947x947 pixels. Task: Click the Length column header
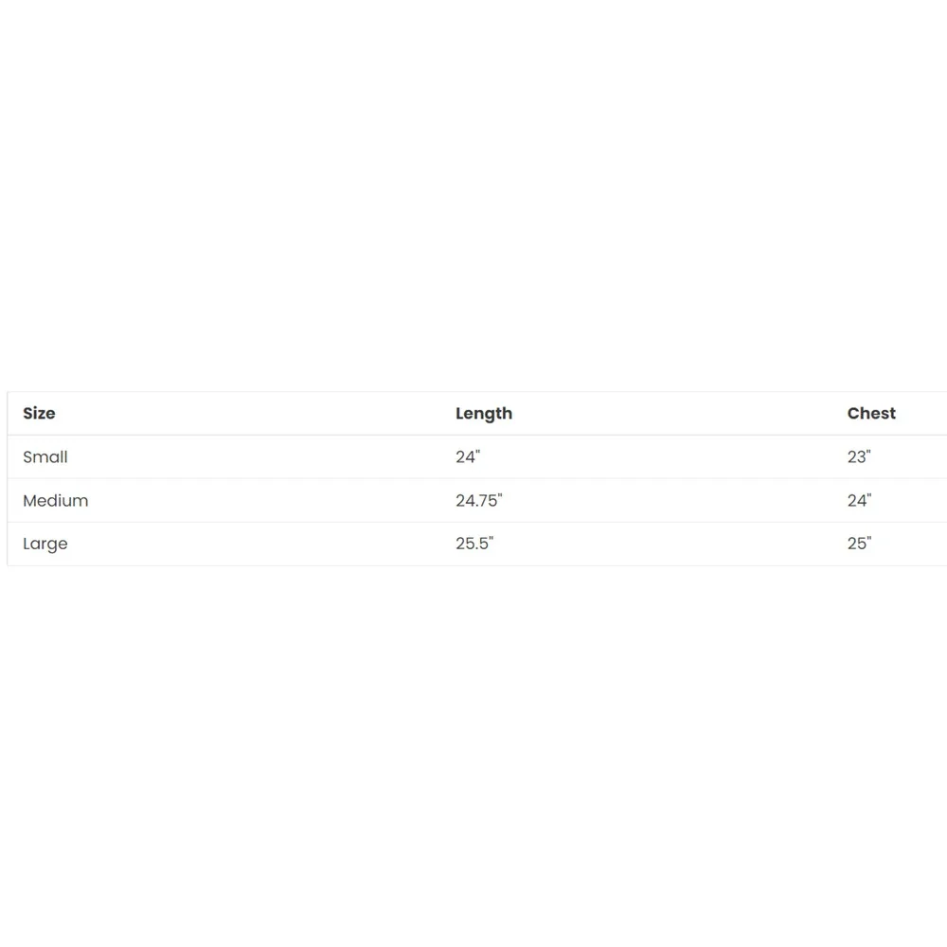pyautogui.click(x=484, y=414)
